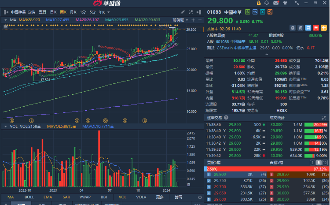Open the messages envelope icon
The image size is (330, 205).
[x=276, y=3]
